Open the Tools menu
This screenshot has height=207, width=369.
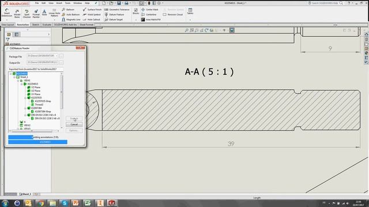pyautogui.click(x=67, y=3)
